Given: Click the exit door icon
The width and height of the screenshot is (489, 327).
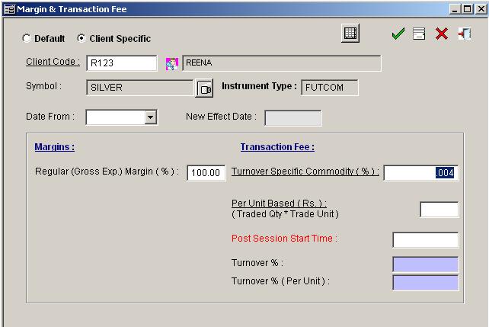Looking at the screenshot, I should [x=464, y=34].
